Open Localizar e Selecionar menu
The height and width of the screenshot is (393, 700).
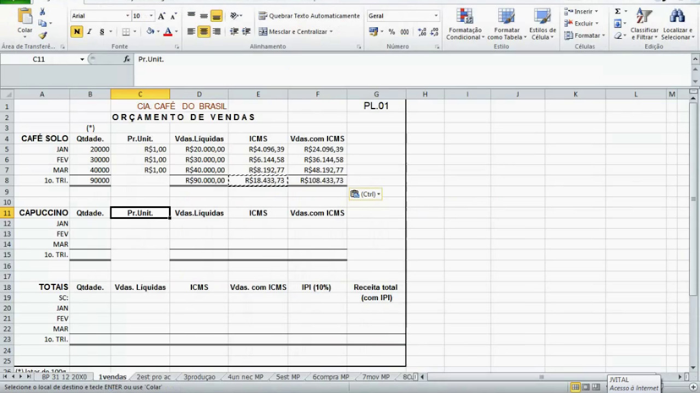pyautogui.click(x=677, y=24)
